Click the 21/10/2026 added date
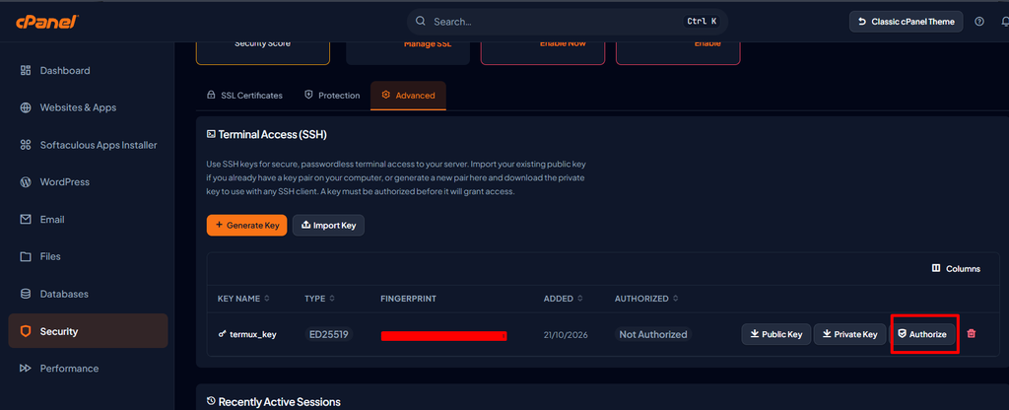This screenshot has height=410, width=1009. 566,335
